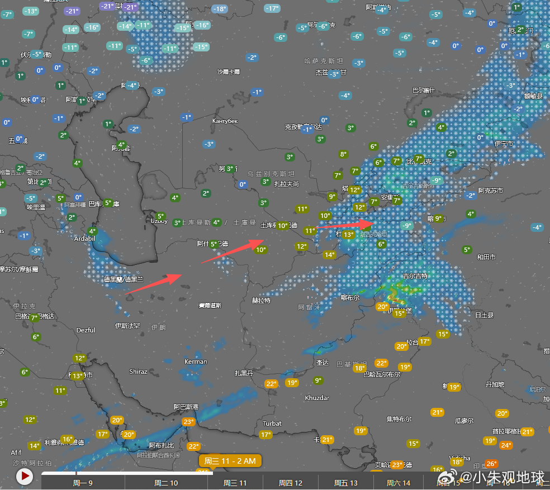Select the 瓜廖尔 city label
The image size is (550, 490).
(x=464, y=421)
